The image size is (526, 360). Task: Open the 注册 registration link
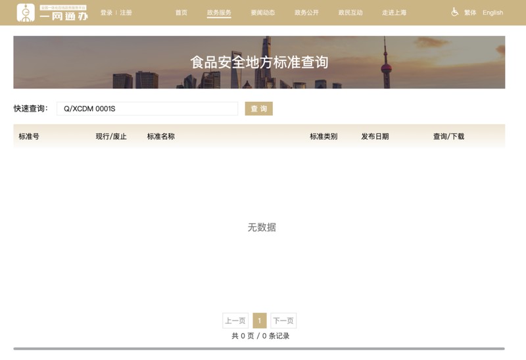pyautogui.click(x=126, y=12)
